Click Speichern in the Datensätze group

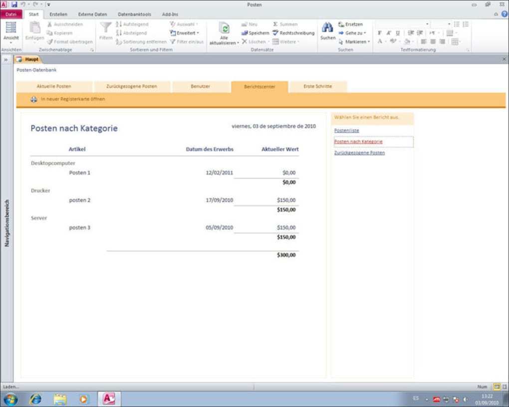coord(255,33)
